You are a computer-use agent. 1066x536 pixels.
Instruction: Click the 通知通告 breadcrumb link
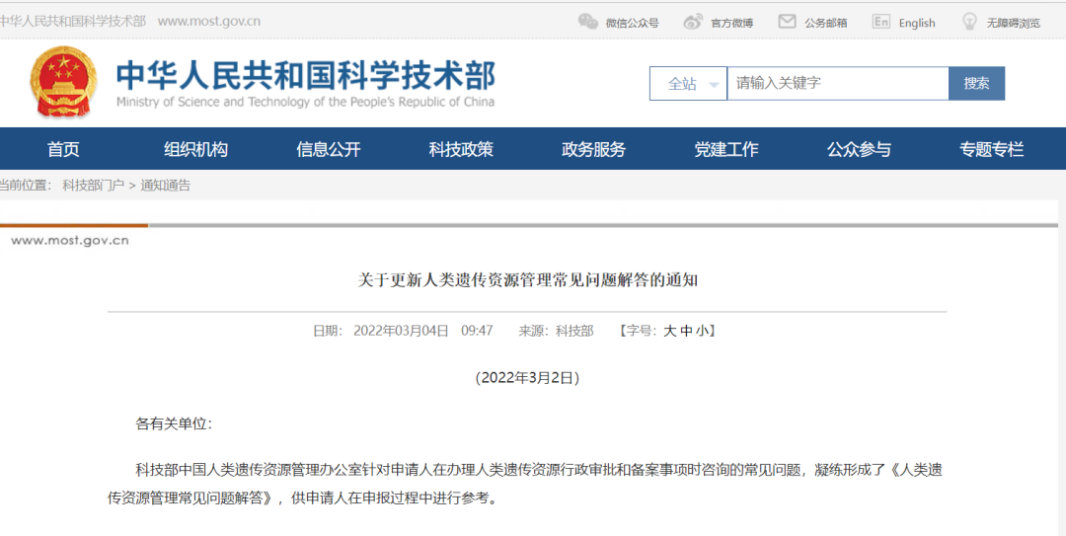coord(166,186)
